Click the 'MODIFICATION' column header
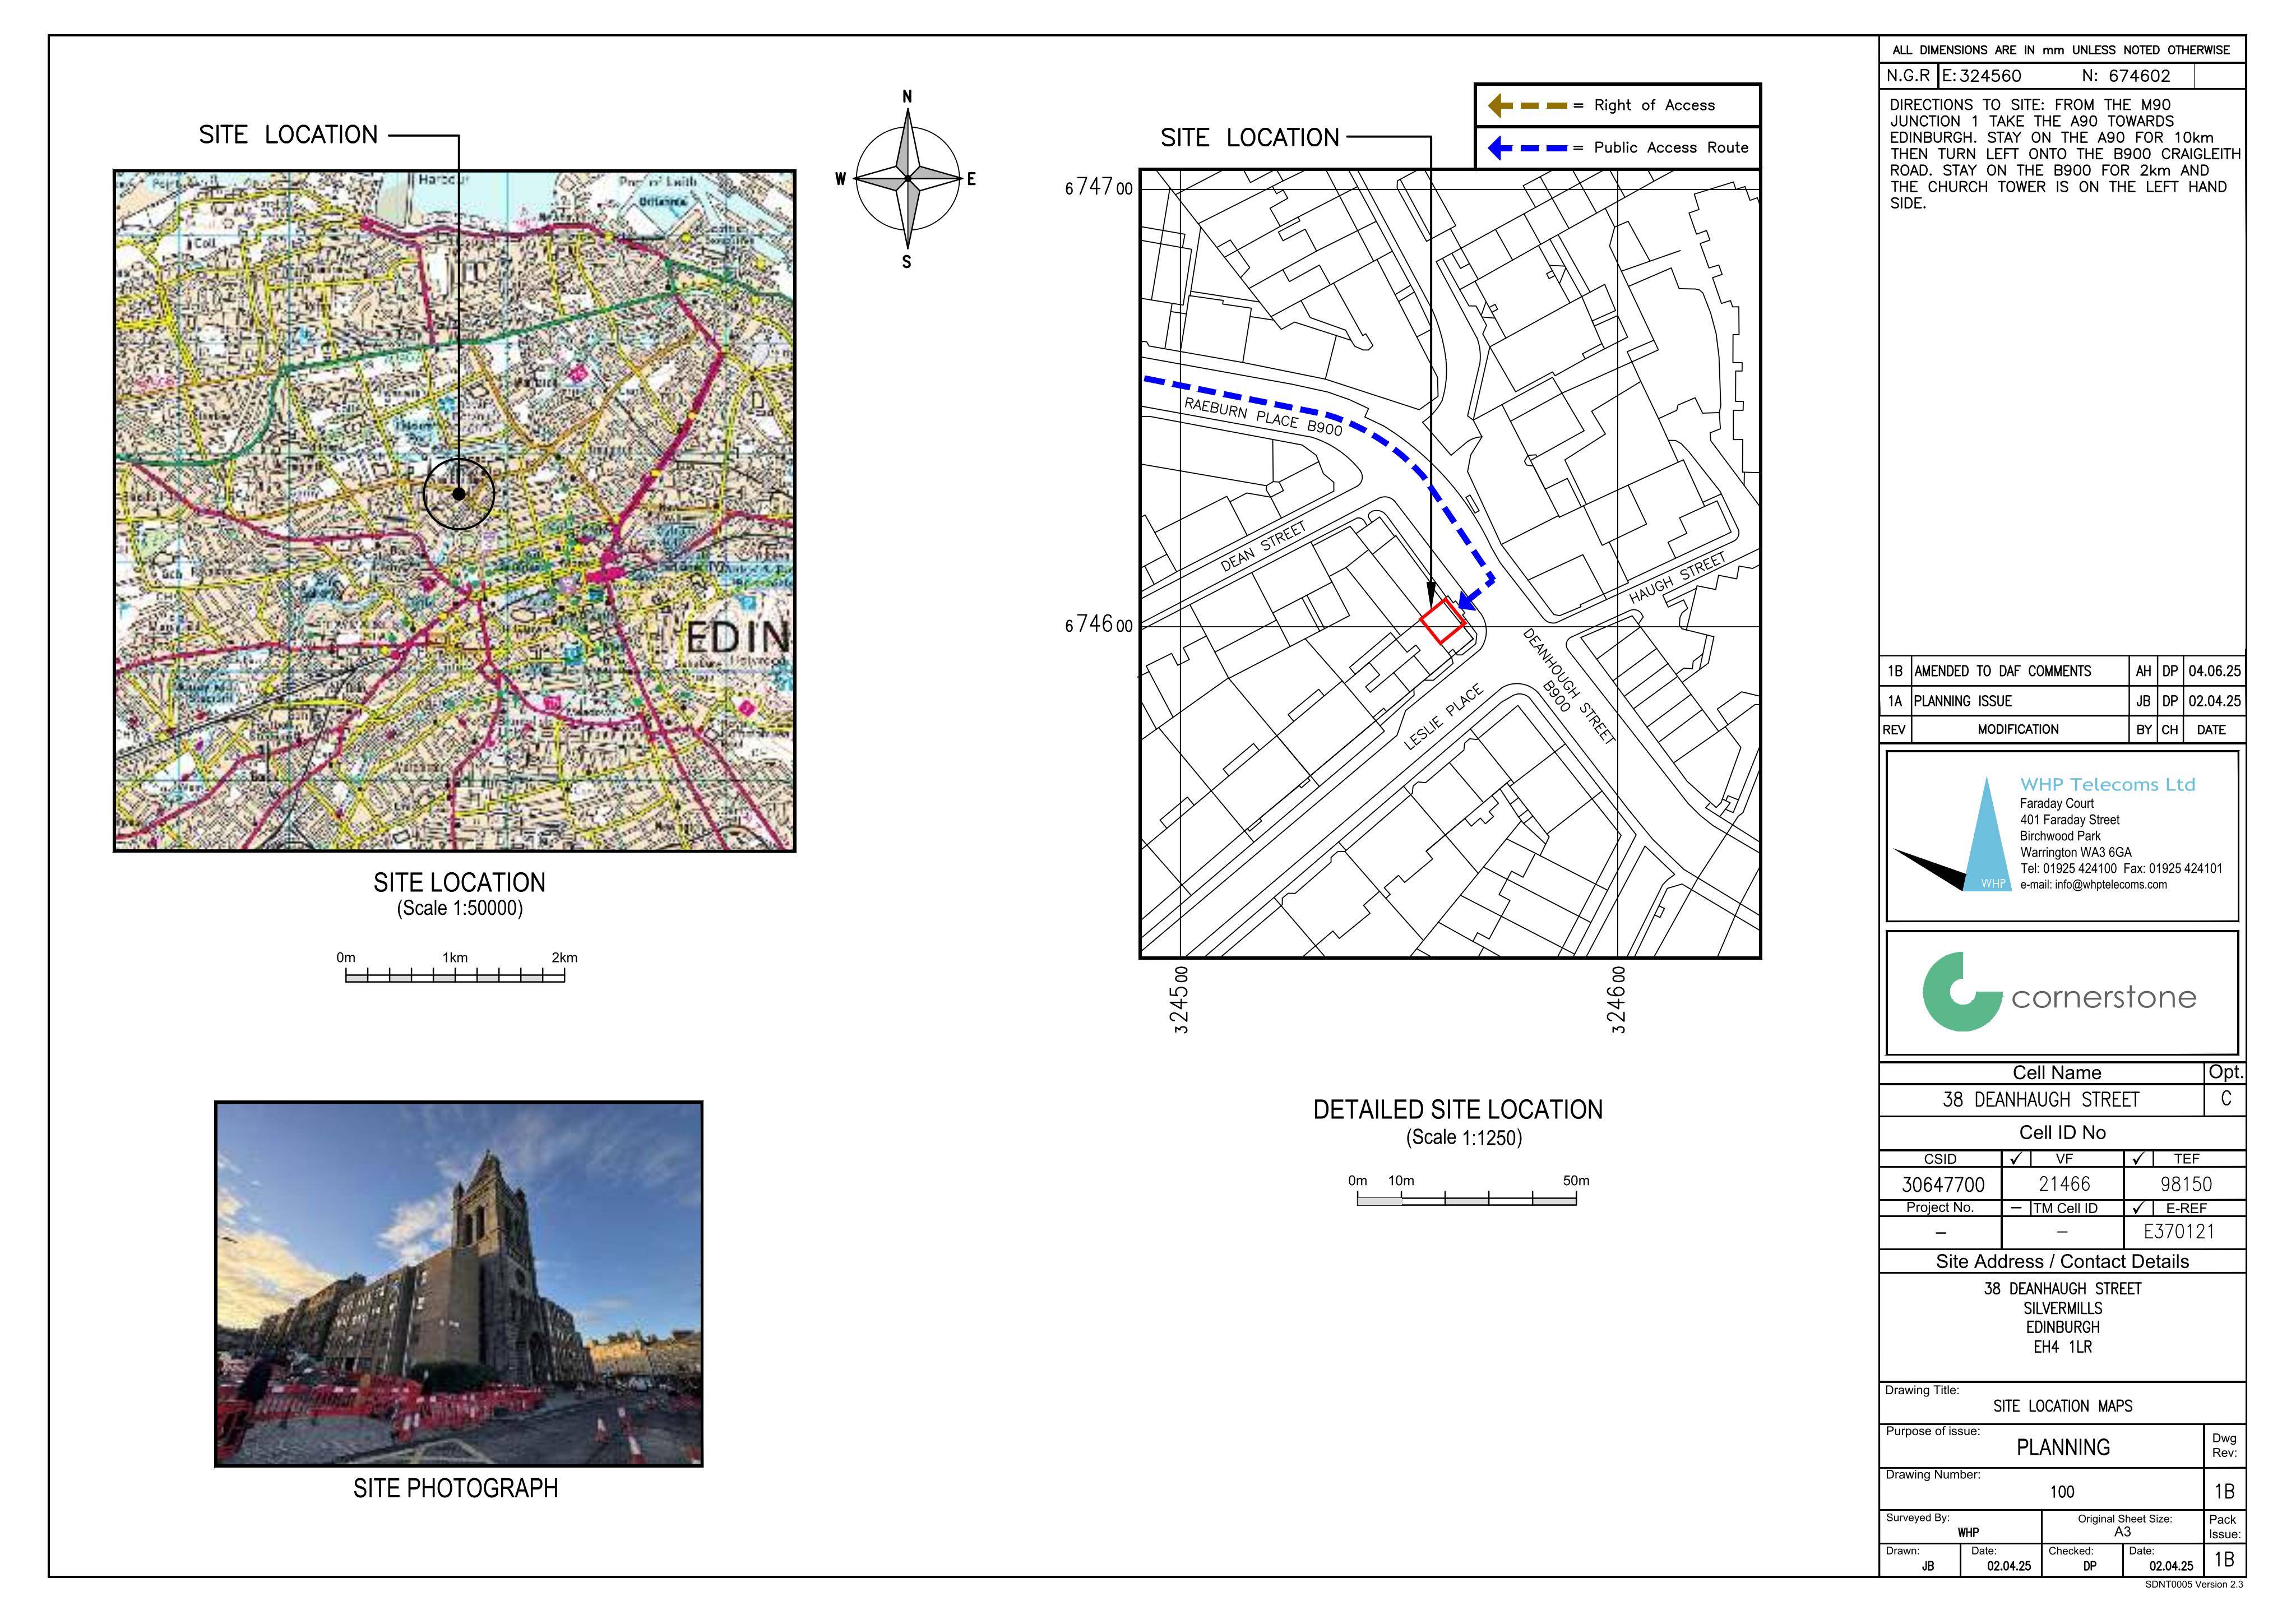 point(2018,730)
